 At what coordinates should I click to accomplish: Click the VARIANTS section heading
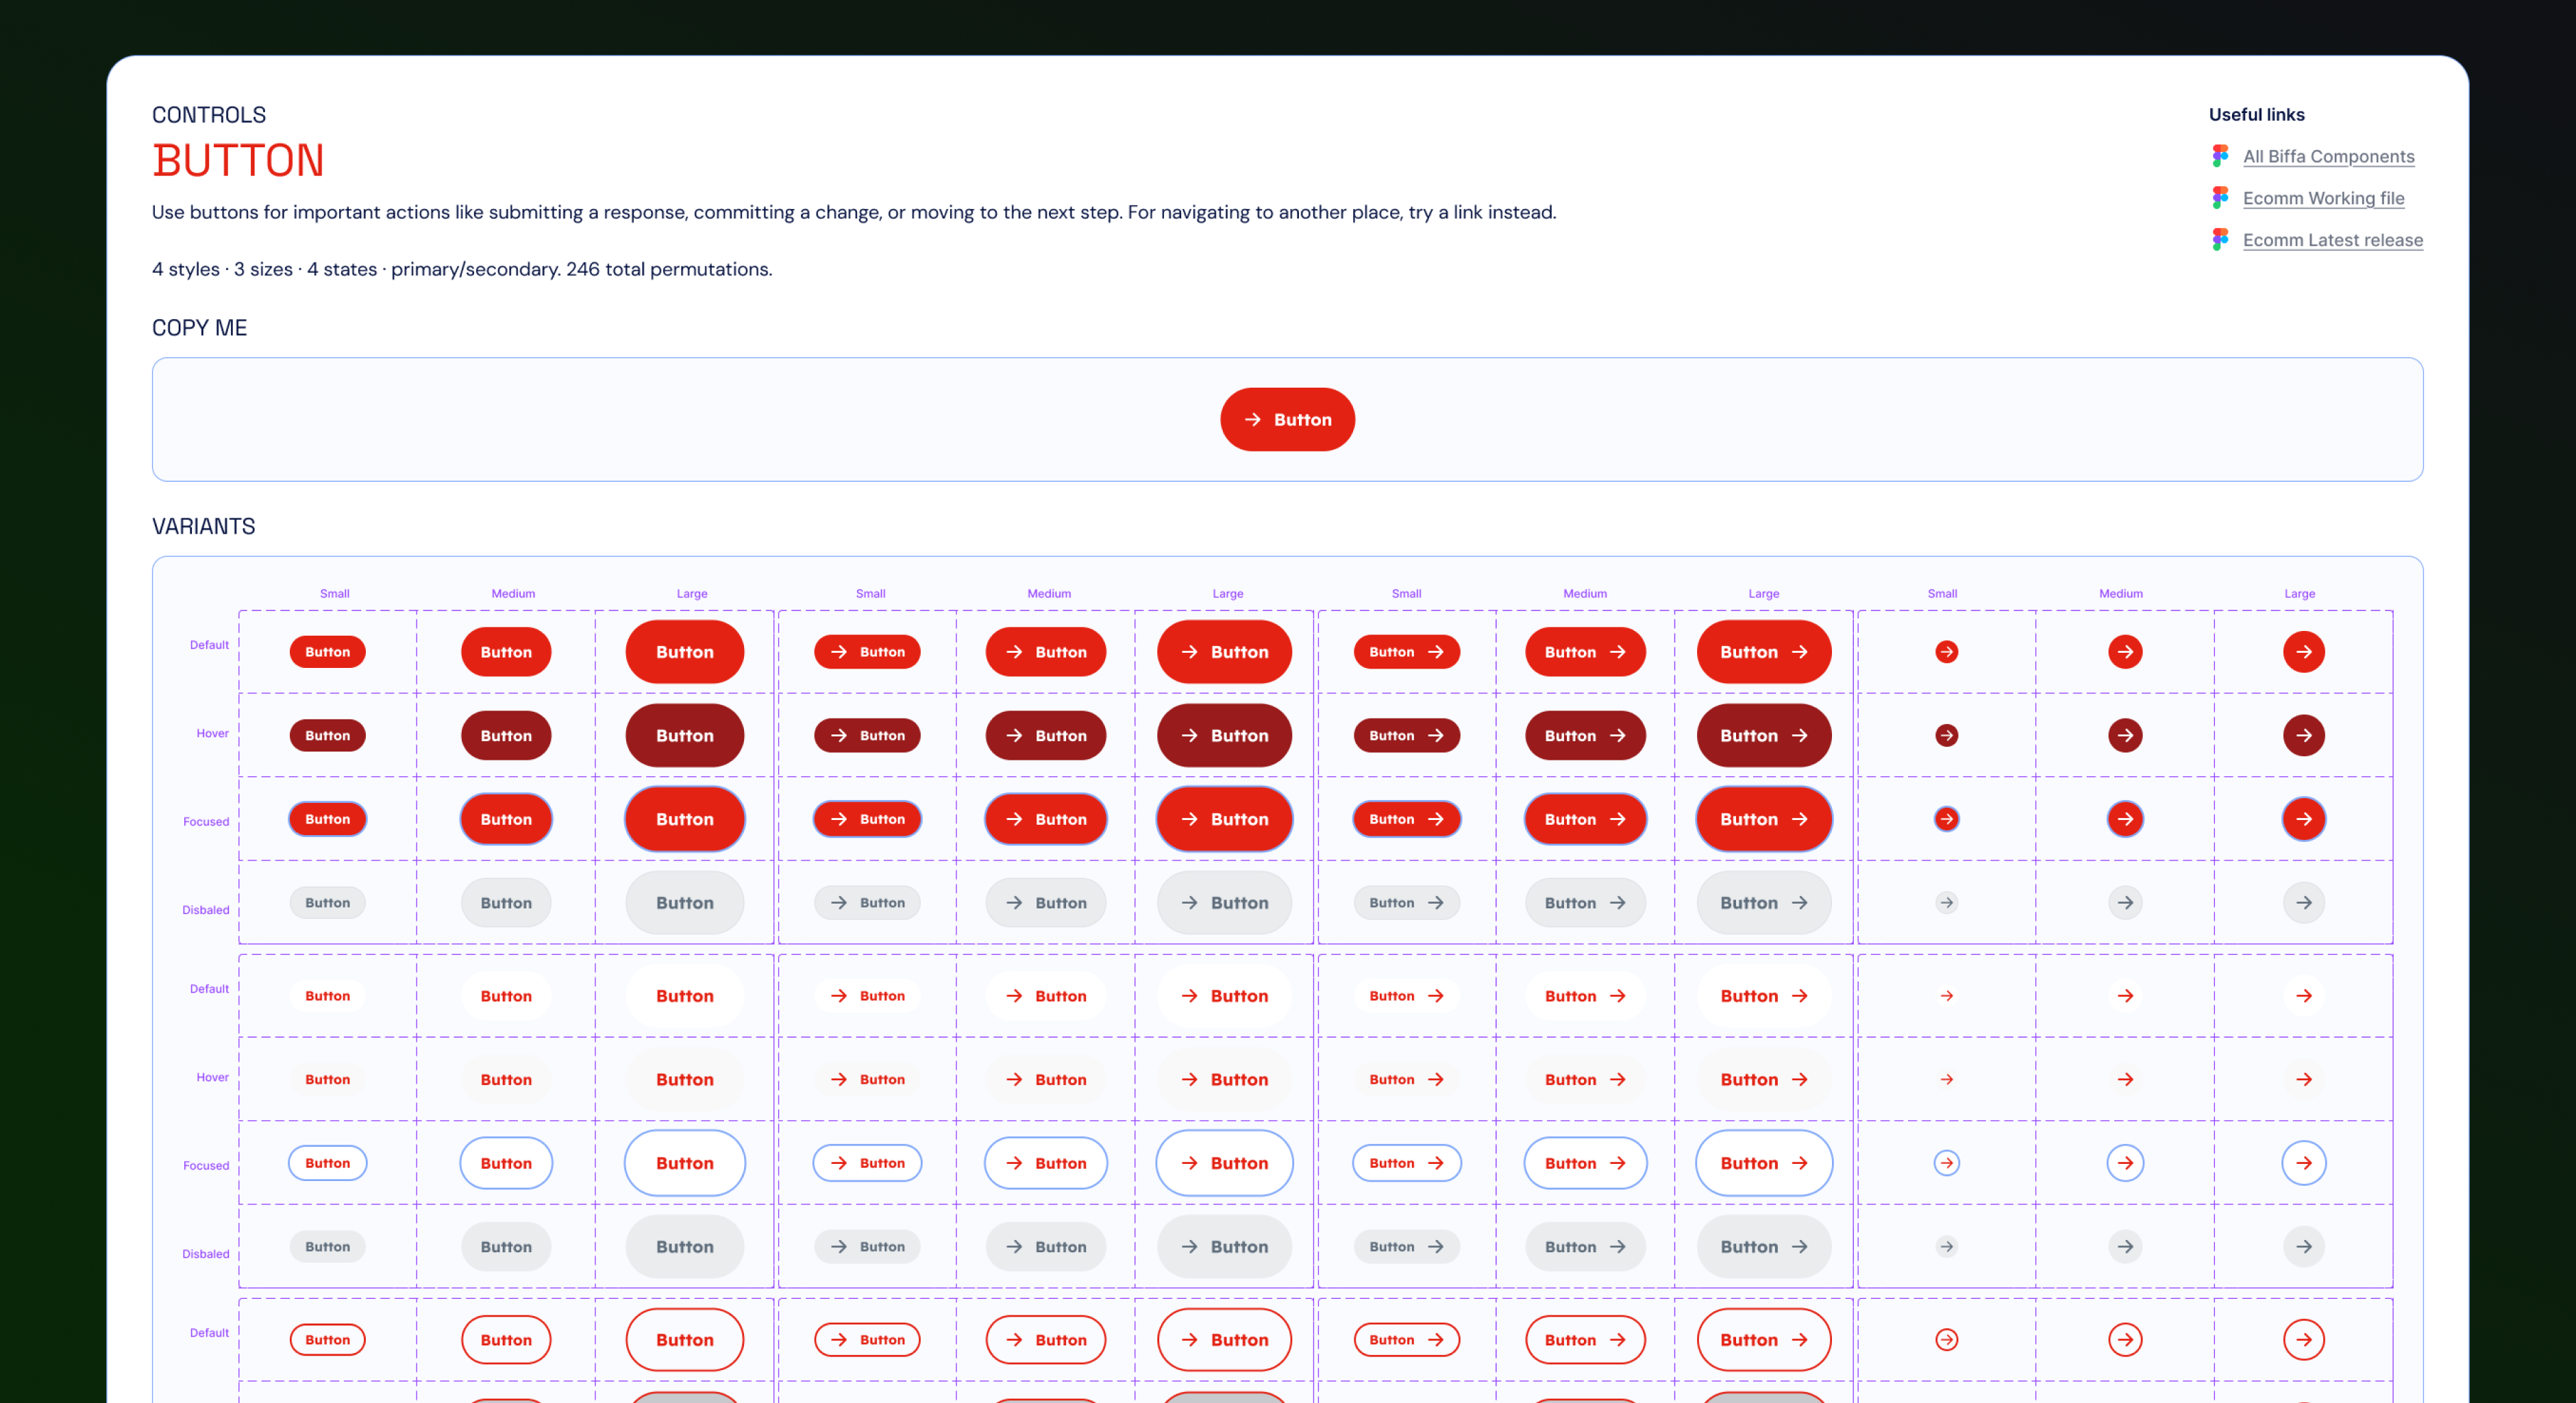coord(203,526)
